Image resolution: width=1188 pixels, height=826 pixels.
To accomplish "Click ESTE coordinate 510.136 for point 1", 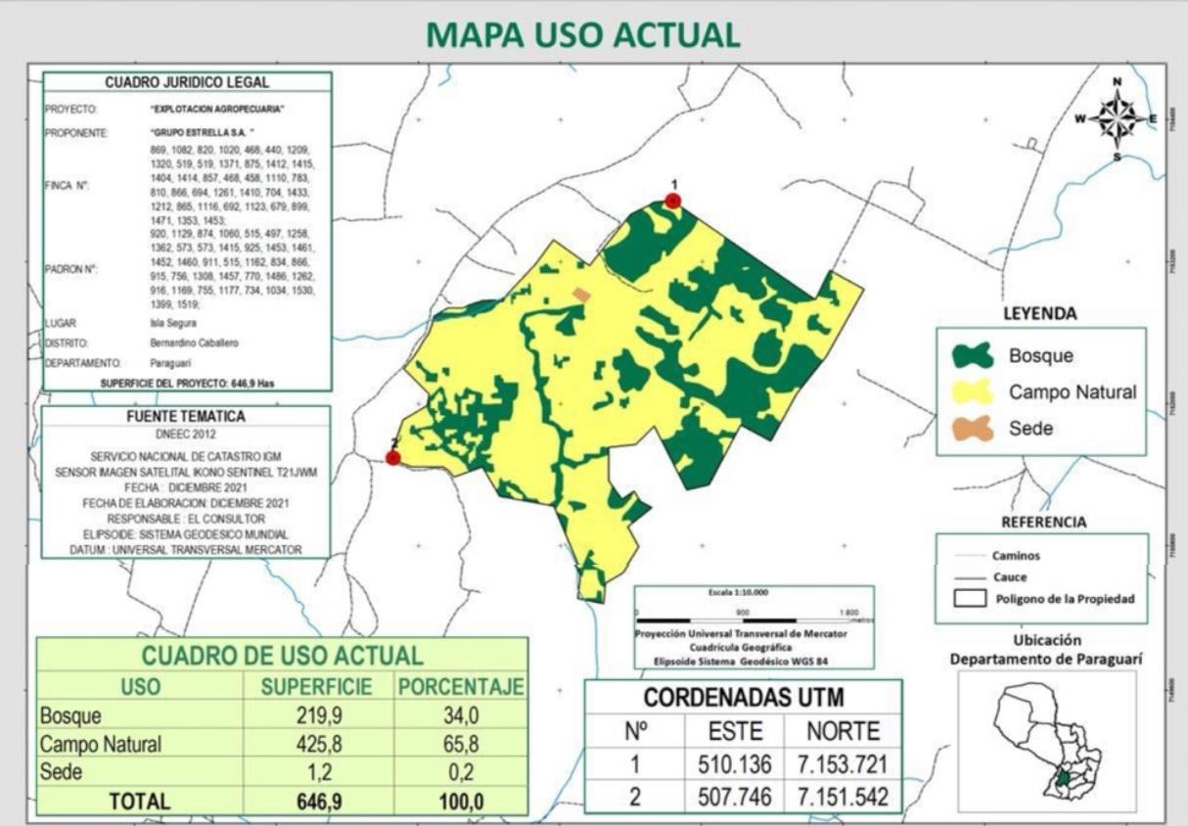I will tap(734, 764).
